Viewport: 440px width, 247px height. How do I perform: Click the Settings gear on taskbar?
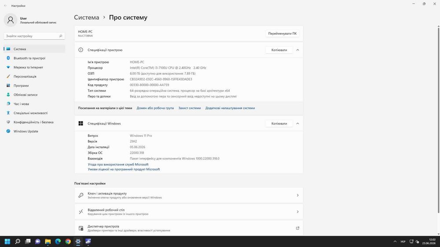click(78, 241)
